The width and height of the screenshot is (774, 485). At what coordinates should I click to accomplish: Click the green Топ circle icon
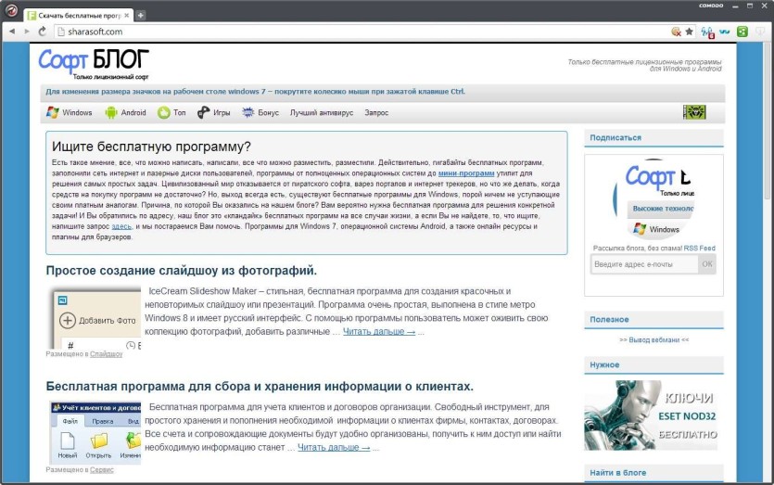click(163, 112)
